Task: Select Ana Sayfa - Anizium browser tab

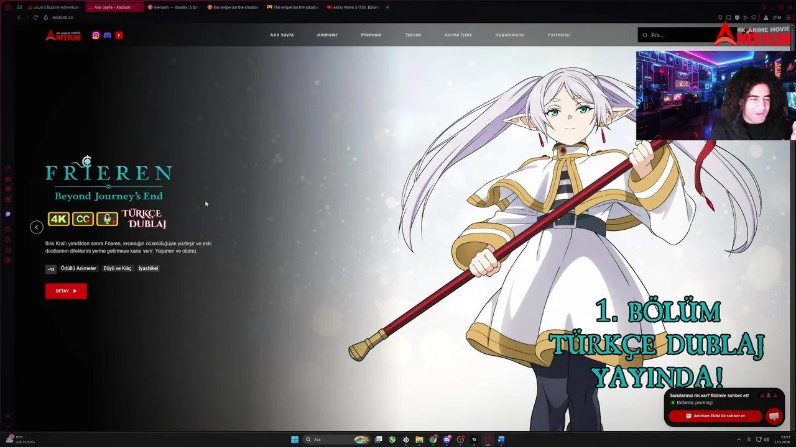Action: pos(113,7)
